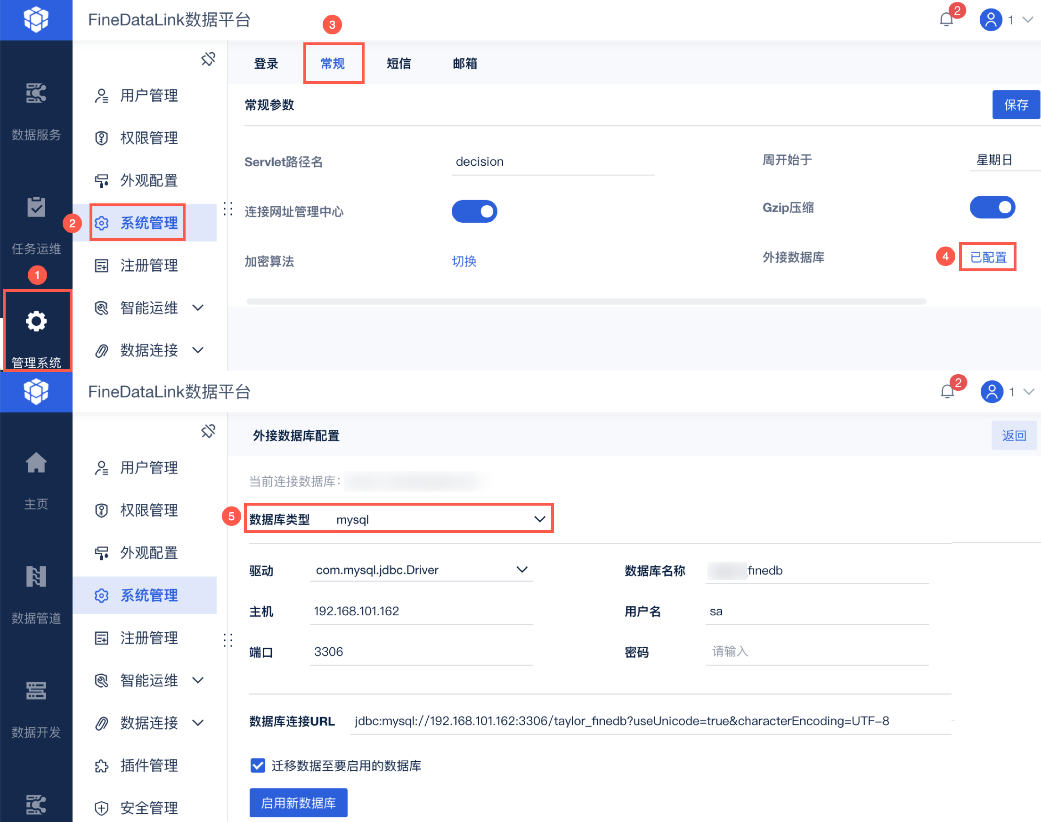The width and height of the screenshot is (1041, 822).
Task: Open the 数据管道 pipeline icon
Action: 36,576
